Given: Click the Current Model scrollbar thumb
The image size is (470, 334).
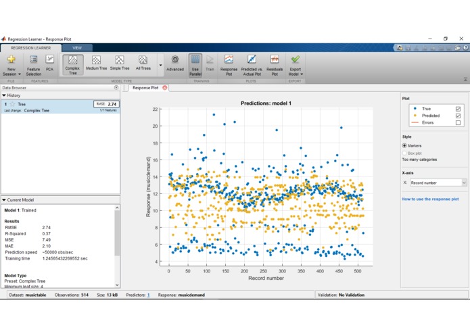Looking at the screenshot, I should pyautogui.click(x=117, y=233).
